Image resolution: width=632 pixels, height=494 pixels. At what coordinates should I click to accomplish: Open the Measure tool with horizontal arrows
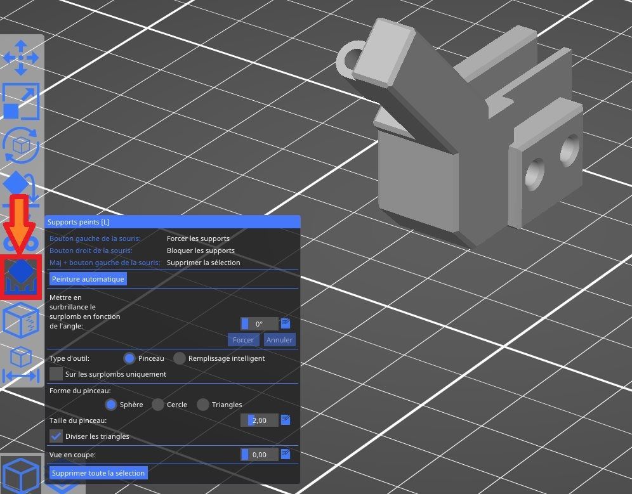tap(21, 364)
